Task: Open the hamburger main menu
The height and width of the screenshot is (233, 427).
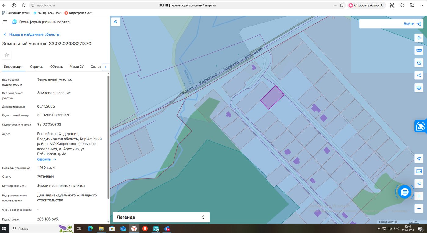Action: (x=5, y=22)
